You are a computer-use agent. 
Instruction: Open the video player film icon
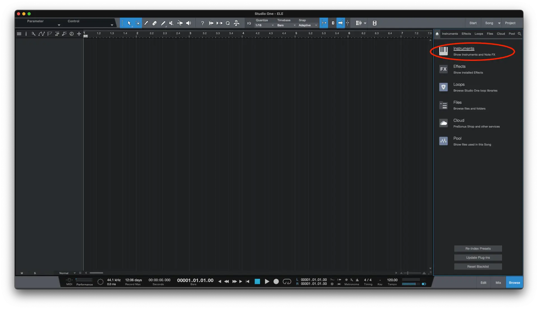coord(375,23)
